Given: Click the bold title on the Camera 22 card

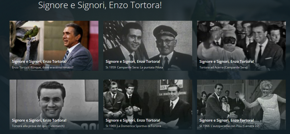Looking at the screenshot, I should (227, 120).
